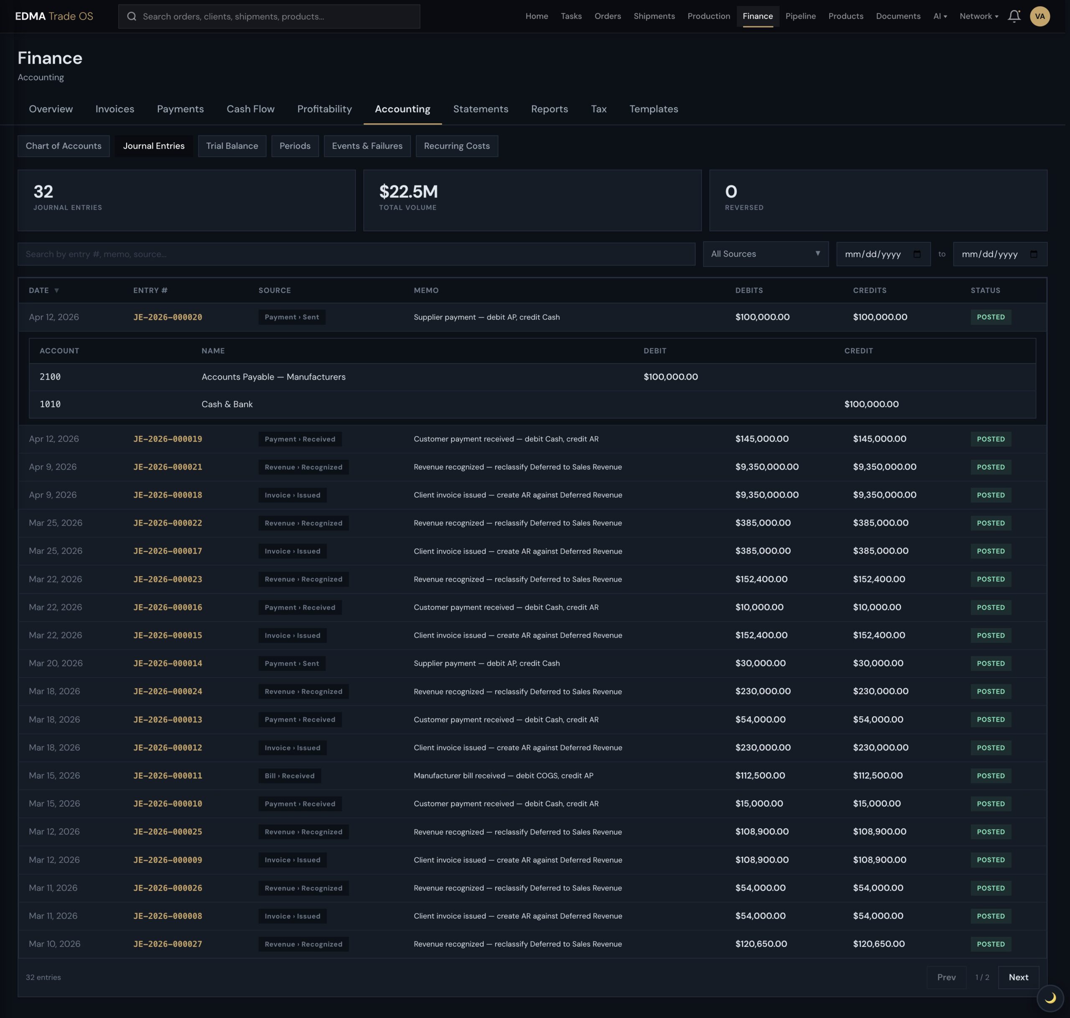Screen dimensions: 1070x1018
Task: Click the end date mm/dd/yyyy field
Action: click(x=999, y=254)
